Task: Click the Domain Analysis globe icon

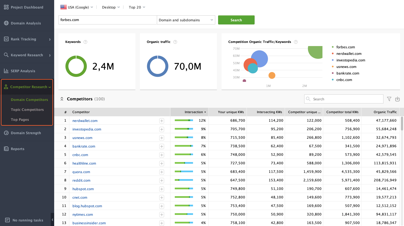Action: (x=6, y=23)
